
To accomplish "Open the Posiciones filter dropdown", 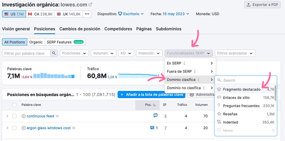I will (x=74, y=53).
